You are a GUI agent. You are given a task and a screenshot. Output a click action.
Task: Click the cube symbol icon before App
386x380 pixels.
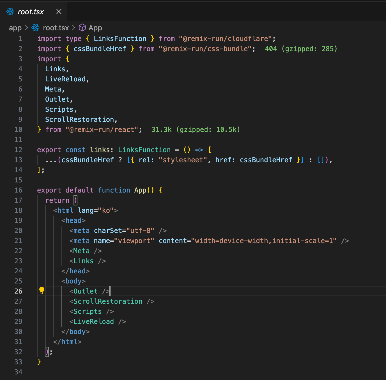tap(82, 28)
